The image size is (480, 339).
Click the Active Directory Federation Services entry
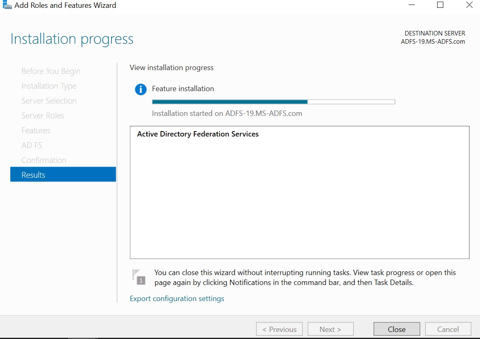(198, 134)
